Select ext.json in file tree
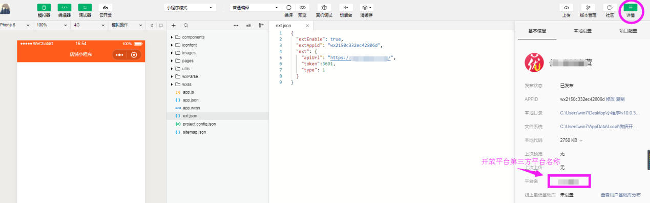 click(218, 116)
